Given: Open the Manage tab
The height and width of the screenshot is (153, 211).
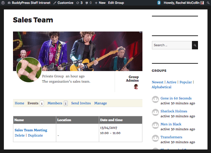Looking at the screenshot, I should [x=100, y=103].
